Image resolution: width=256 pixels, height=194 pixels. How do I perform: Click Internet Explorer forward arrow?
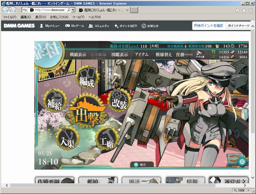[13, 10]
